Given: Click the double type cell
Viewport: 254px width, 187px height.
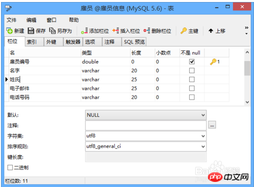Looking at the screenshot, I should pyautogui.click(x=106, y=62).
